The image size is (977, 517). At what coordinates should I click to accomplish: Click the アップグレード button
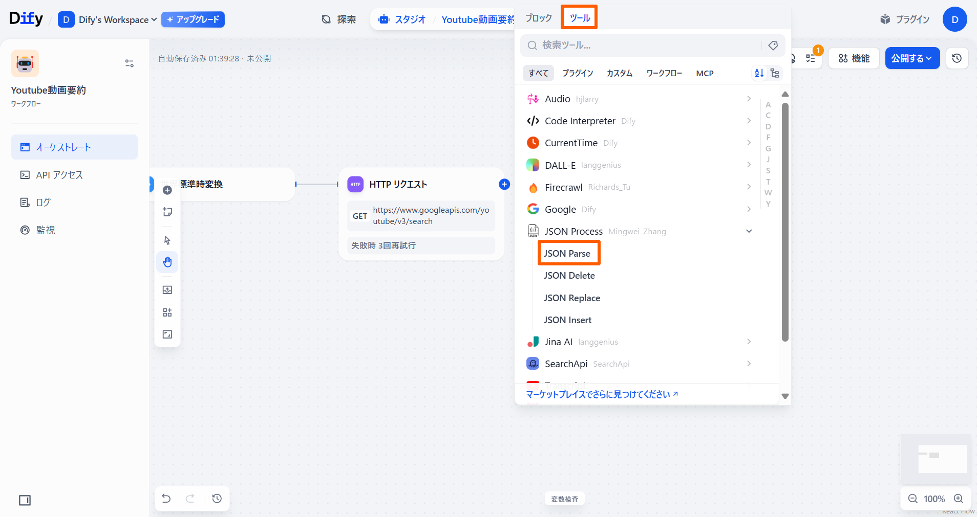click(x=193, y=19)
